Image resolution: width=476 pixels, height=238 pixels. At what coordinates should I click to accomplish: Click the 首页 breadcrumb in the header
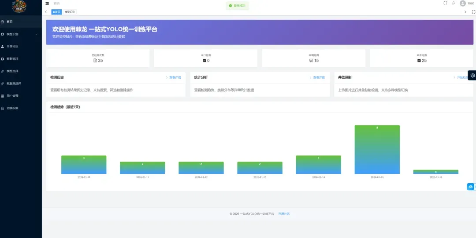(x=57, y=4)
